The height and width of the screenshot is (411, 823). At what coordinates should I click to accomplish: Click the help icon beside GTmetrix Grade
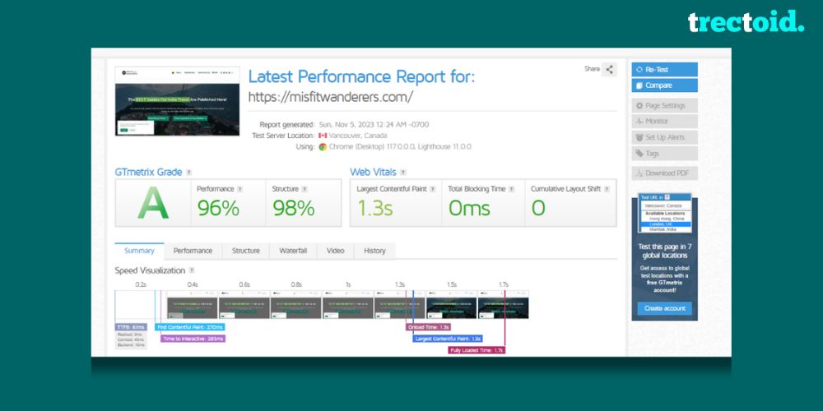(189, 173)
